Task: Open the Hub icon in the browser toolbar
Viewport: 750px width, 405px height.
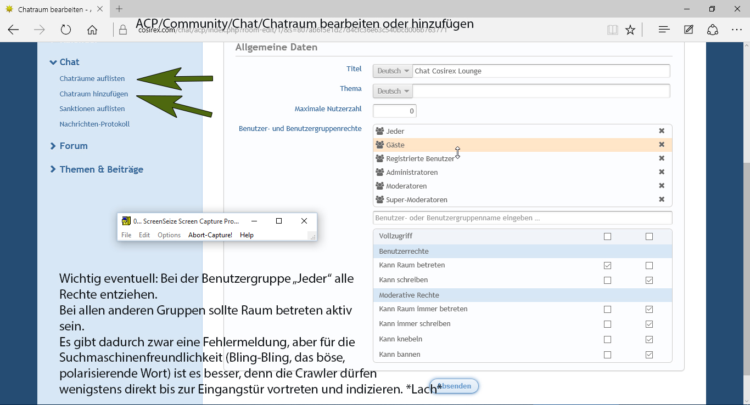Action: pyautogui.click(x=664, y=30)
